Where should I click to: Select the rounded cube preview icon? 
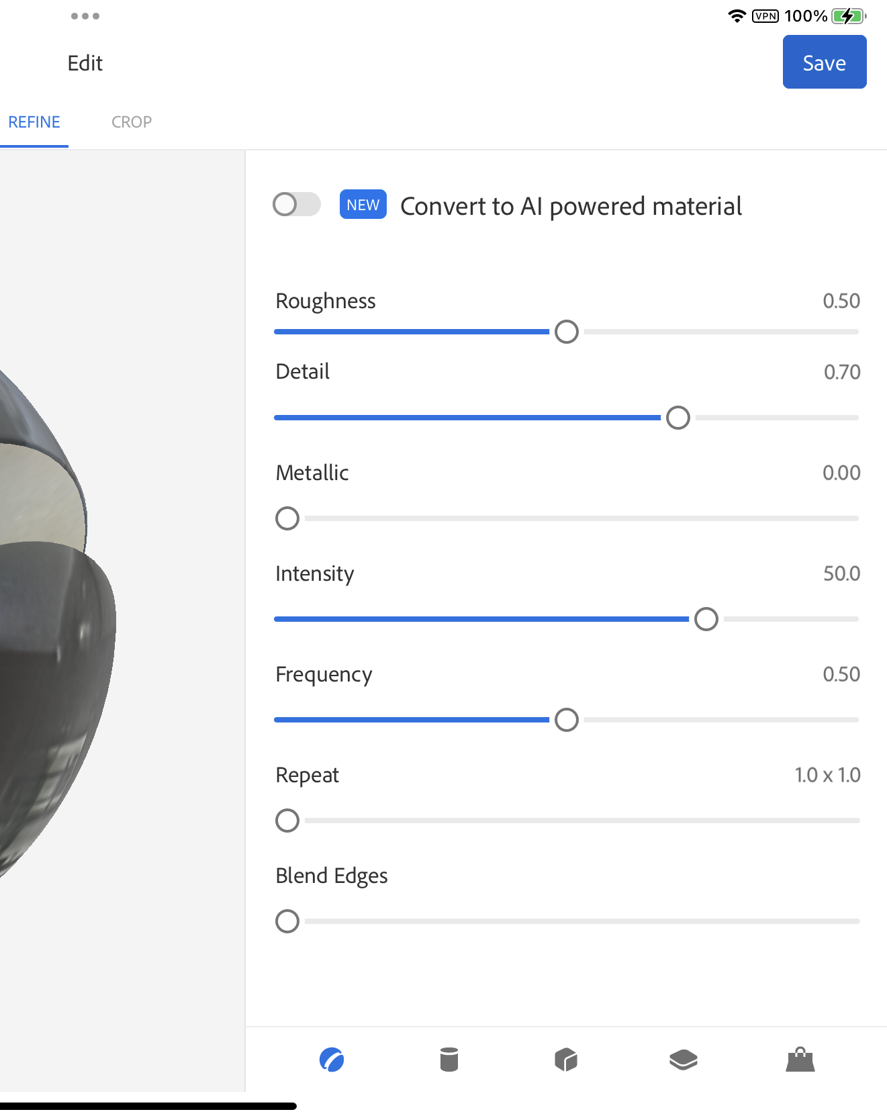[566, 1060]
